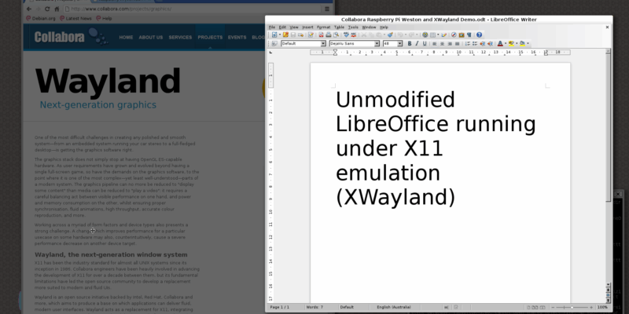Click the font color icon
This screenshot has width=629, height=314.
coord(498,44)
